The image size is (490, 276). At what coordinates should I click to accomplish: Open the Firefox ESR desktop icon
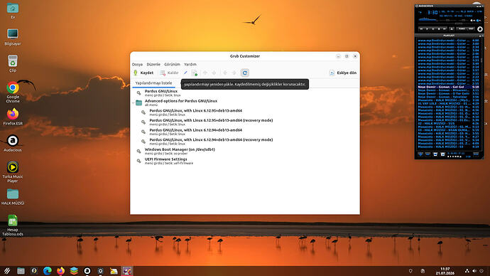(x=13, y=117)
